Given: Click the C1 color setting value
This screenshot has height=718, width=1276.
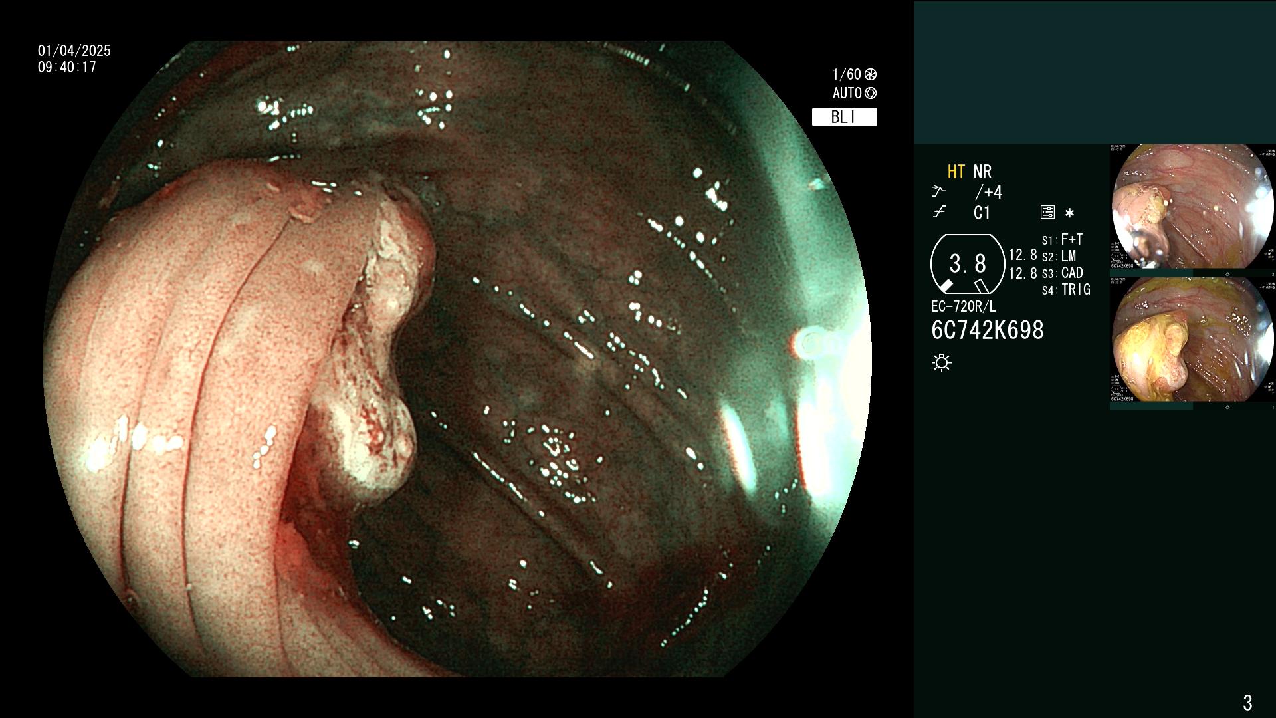Looking at the screenshot, I should [982, 213].
